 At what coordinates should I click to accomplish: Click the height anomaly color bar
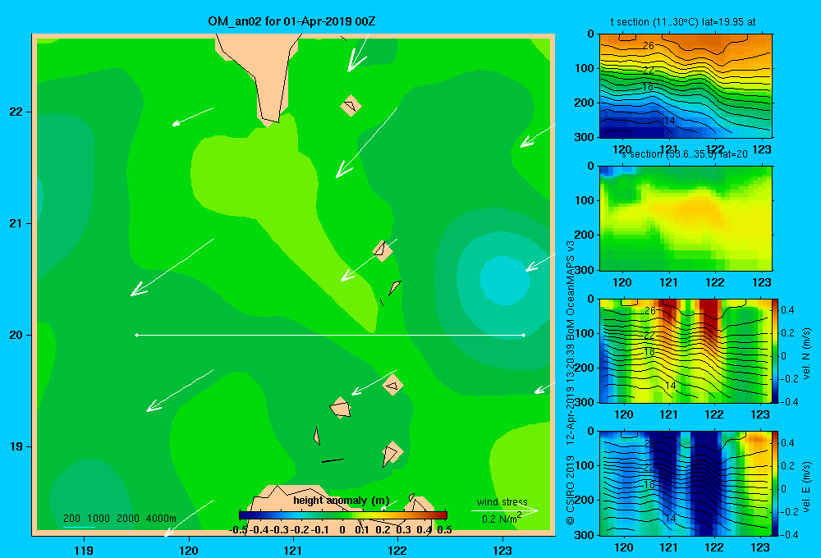point(343,515)
